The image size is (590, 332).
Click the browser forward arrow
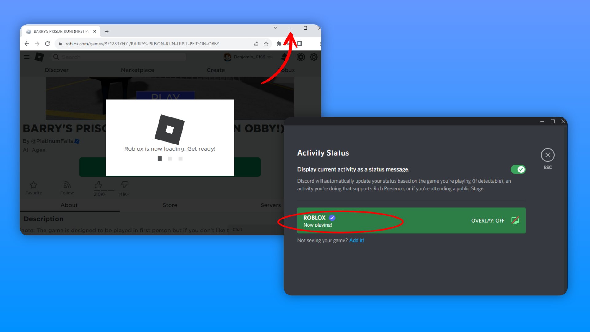(x=37, y=44)
